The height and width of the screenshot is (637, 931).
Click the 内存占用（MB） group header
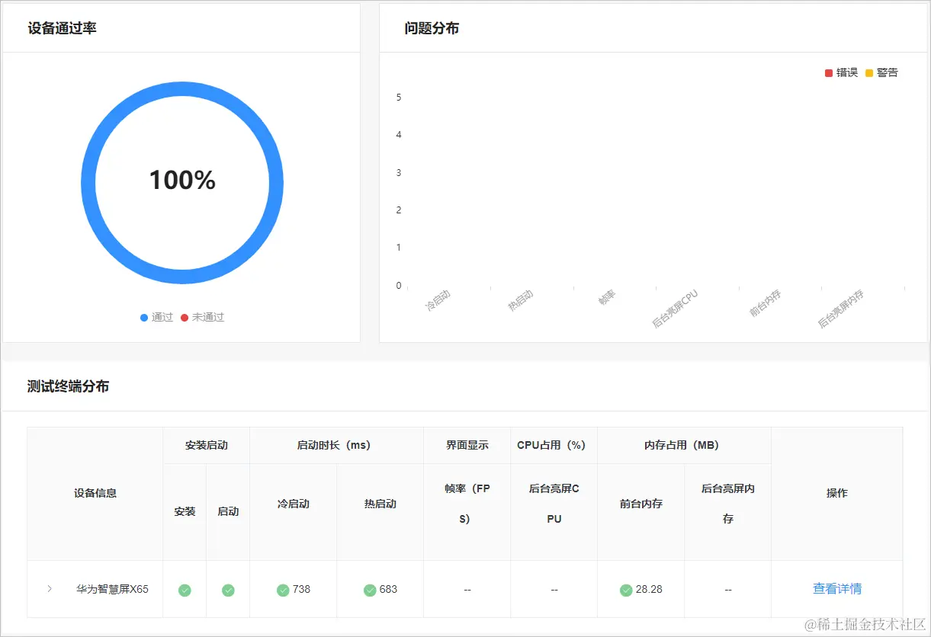click(685, 445)
